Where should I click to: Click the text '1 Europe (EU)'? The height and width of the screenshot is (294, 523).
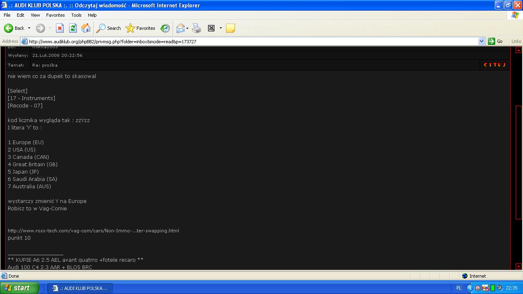point(26,142)
